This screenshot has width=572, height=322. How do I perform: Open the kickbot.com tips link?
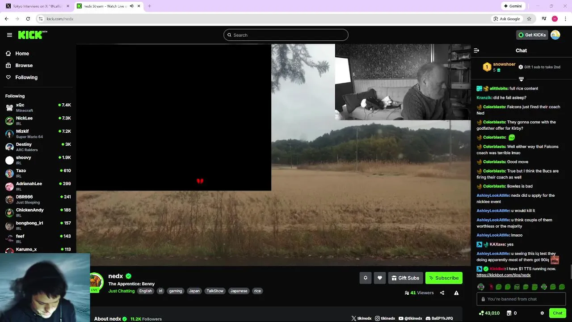click(504, 275)
